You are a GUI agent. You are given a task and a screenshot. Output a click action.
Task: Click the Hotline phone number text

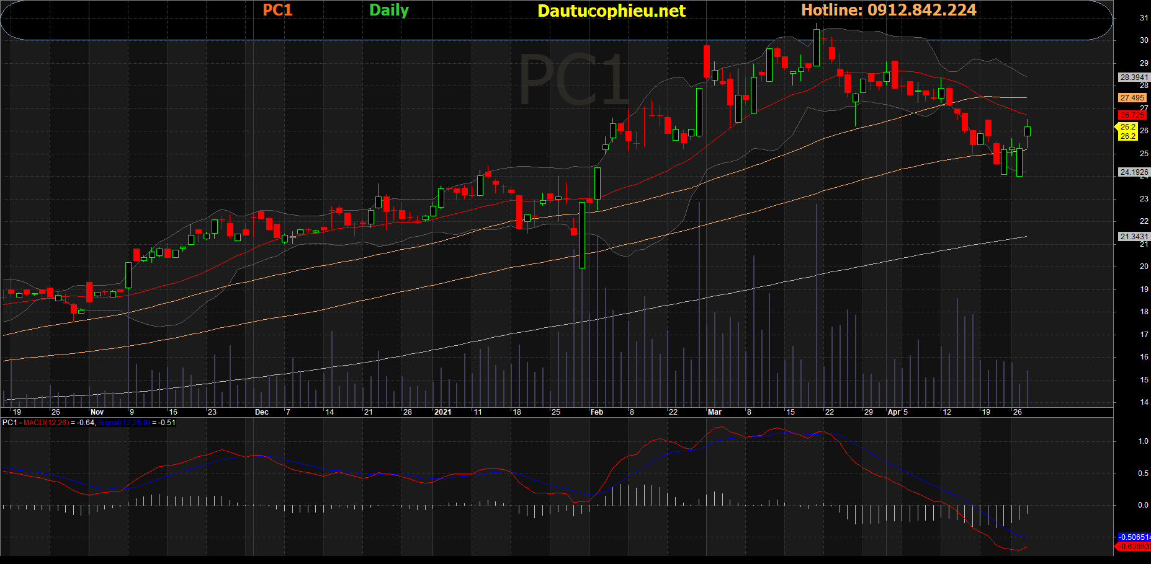tap(889, 10)
